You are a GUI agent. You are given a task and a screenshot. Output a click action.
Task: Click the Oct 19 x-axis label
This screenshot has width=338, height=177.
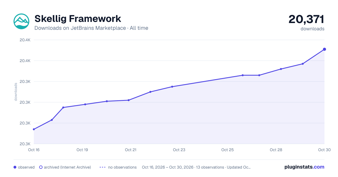[x=82, y=150]
